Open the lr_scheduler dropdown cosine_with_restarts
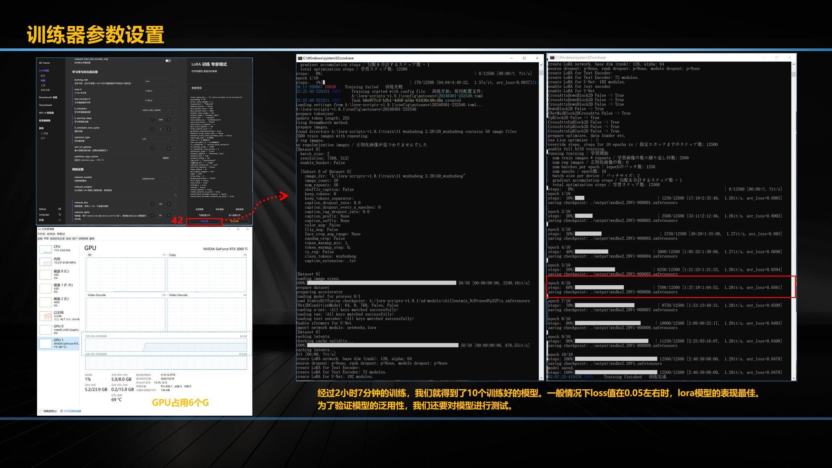Image resolution: width=832 pixels, height=468 pixels. (156, 110)
